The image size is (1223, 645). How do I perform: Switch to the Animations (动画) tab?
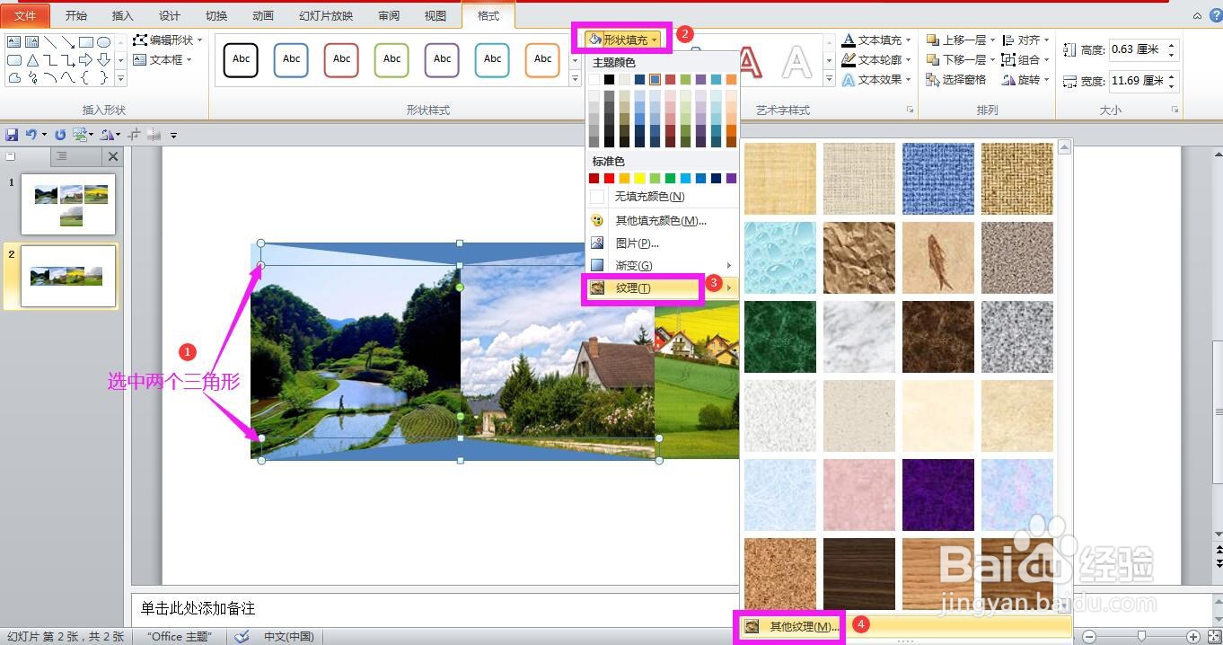point(263,15)
